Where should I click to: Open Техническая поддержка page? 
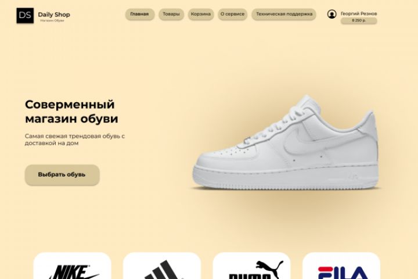(x=284, y=14)
